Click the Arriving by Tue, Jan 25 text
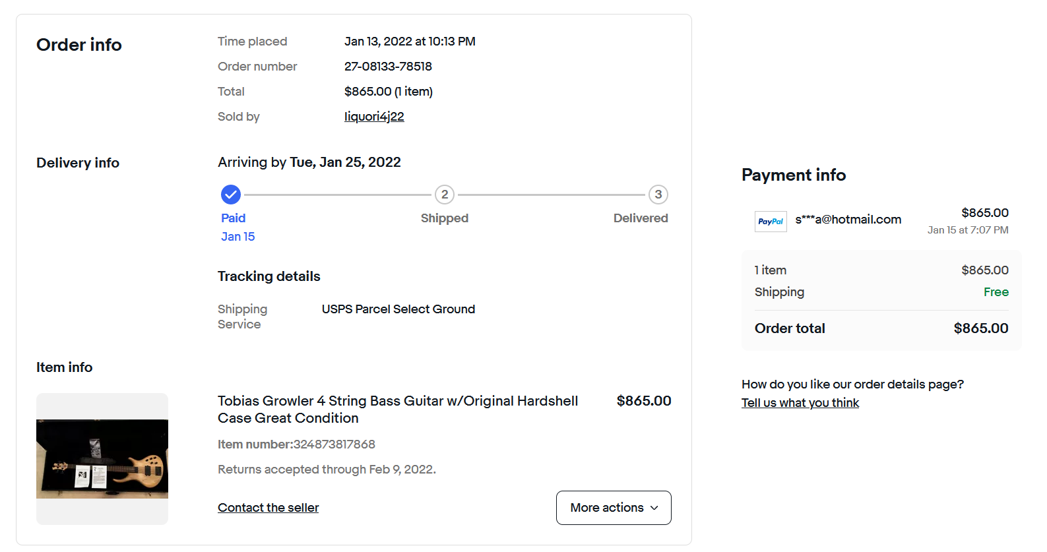1047x552 pixels. pos(309,162)
